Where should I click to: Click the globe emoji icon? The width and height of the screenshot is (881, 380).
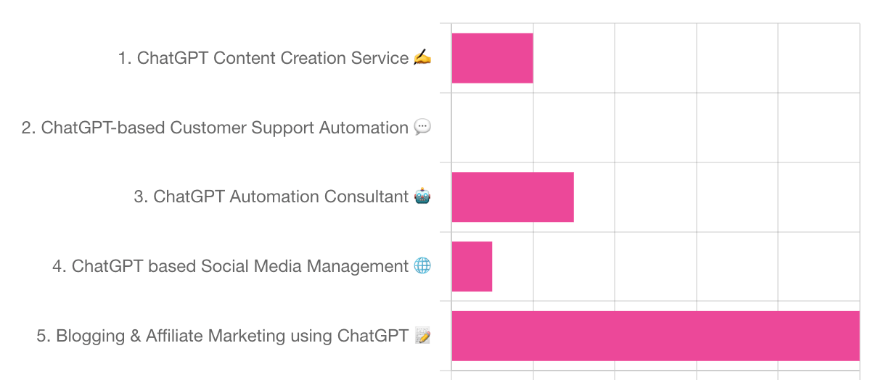pos(422,266)
